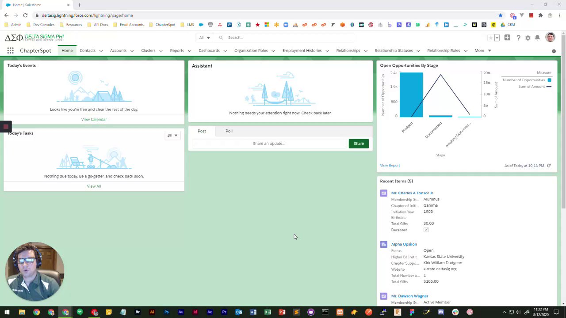The height and width of the screenshot is (318, 566).
Task: Click the Mr. Dawson Wagner contact icon
Action: pos(383,296)
